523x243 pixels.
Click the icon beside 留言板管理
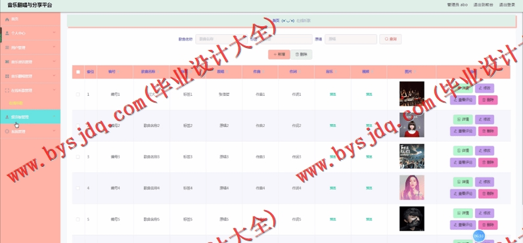[x=7, y=117]
